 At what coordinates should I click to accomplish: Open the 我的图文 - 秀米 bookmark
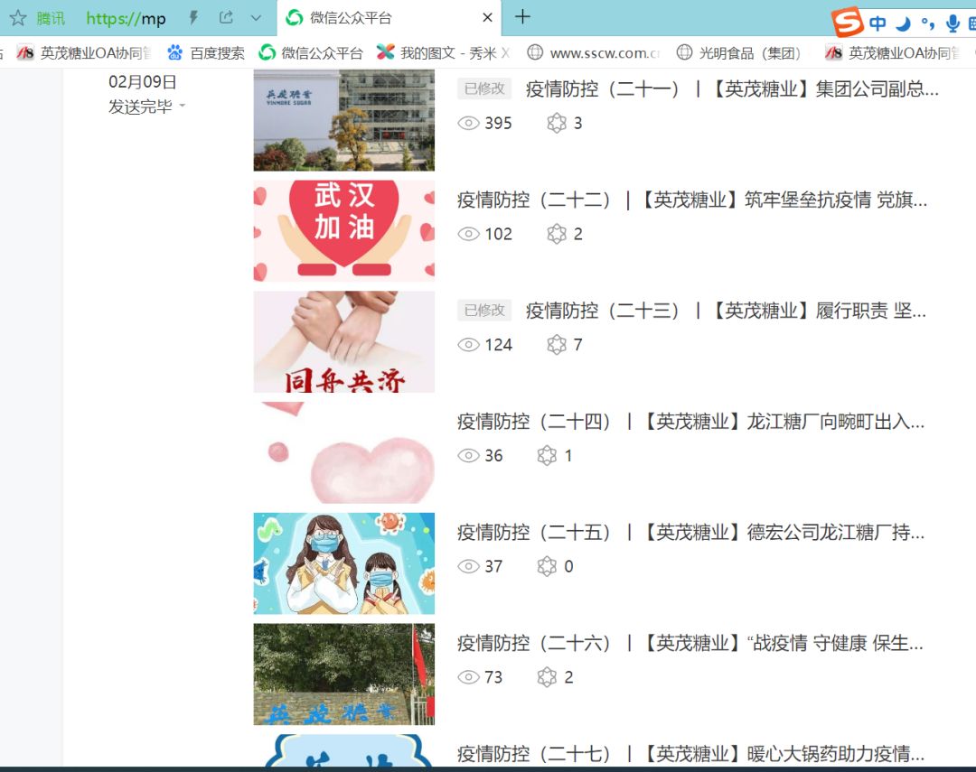[444, 53]
